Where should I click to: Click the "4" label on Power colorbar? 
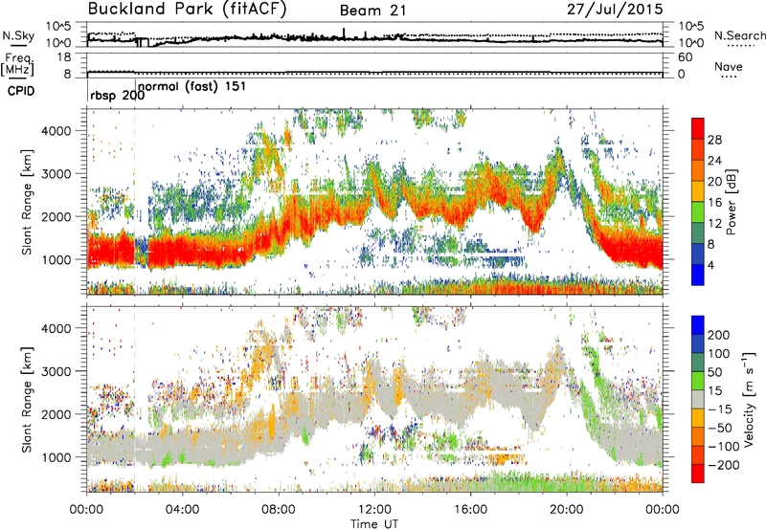point(711,265)
